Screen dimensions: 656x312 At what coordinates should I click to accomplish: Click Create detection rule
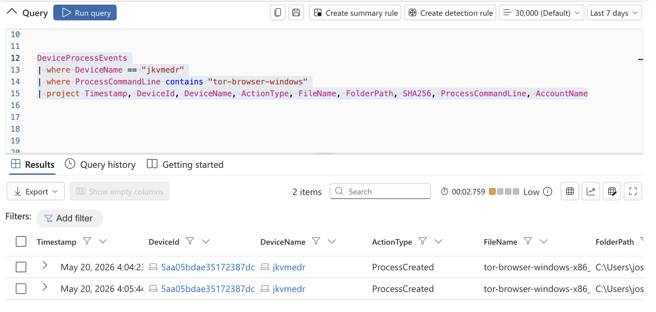coord(450,12)
